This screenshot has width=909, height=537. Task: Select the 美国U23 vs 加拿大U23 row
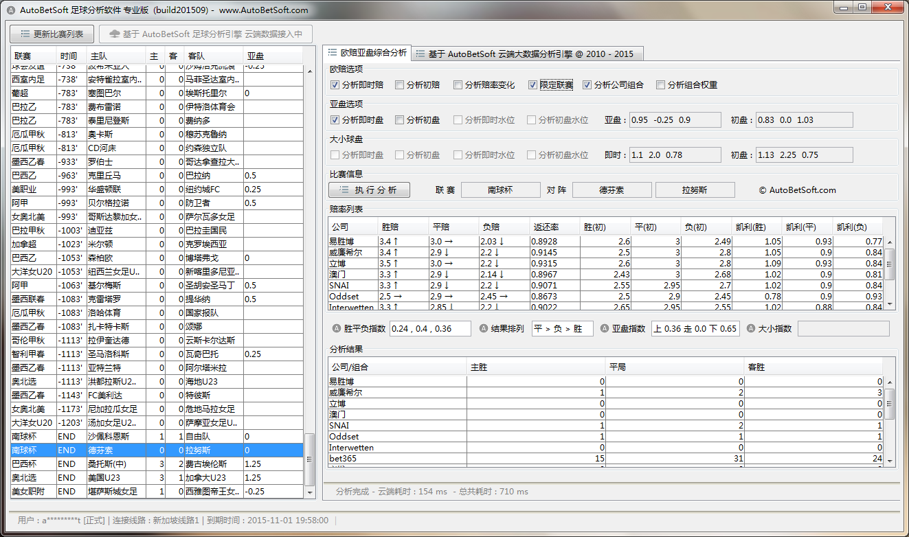pyautogui.click(x=157, y=478)
